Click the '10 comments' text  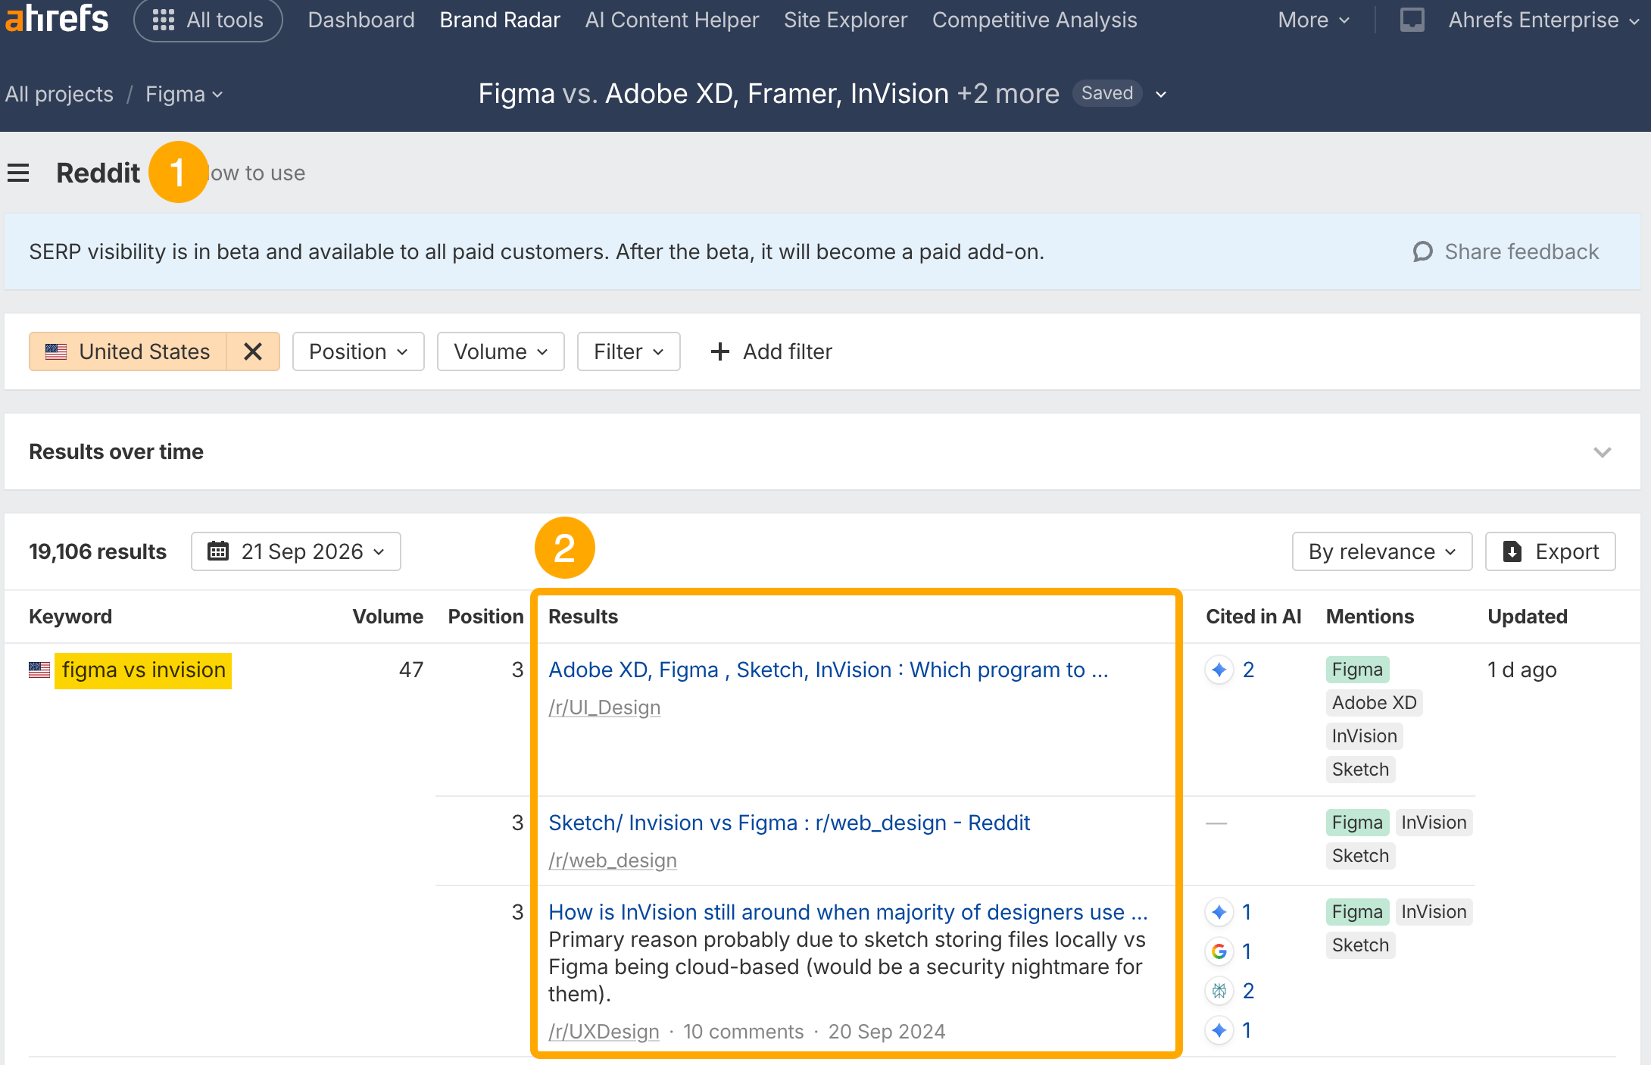tap(744, 1032)
